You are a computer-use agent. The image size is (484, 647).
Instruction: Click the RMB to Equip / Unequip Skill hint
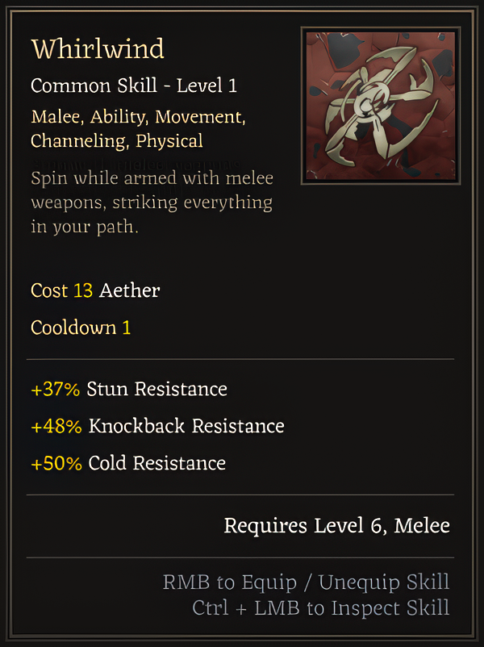coord(306,582)
